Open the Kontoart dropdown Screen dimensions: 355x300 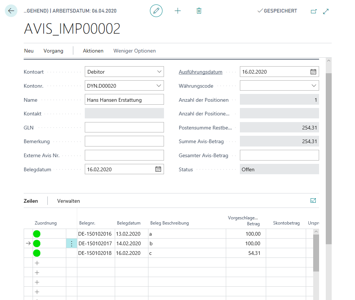click(160, 72)
